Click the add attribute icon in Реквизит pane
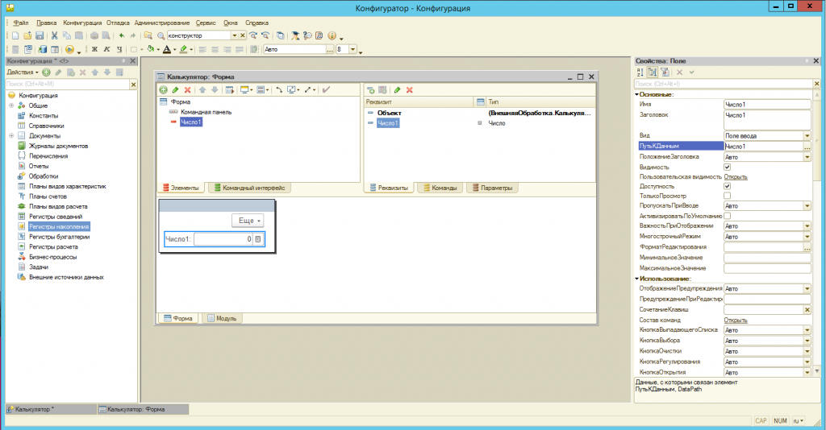This screenshot has height=430, width=826. pyautogui.click(x=372, y=89)
